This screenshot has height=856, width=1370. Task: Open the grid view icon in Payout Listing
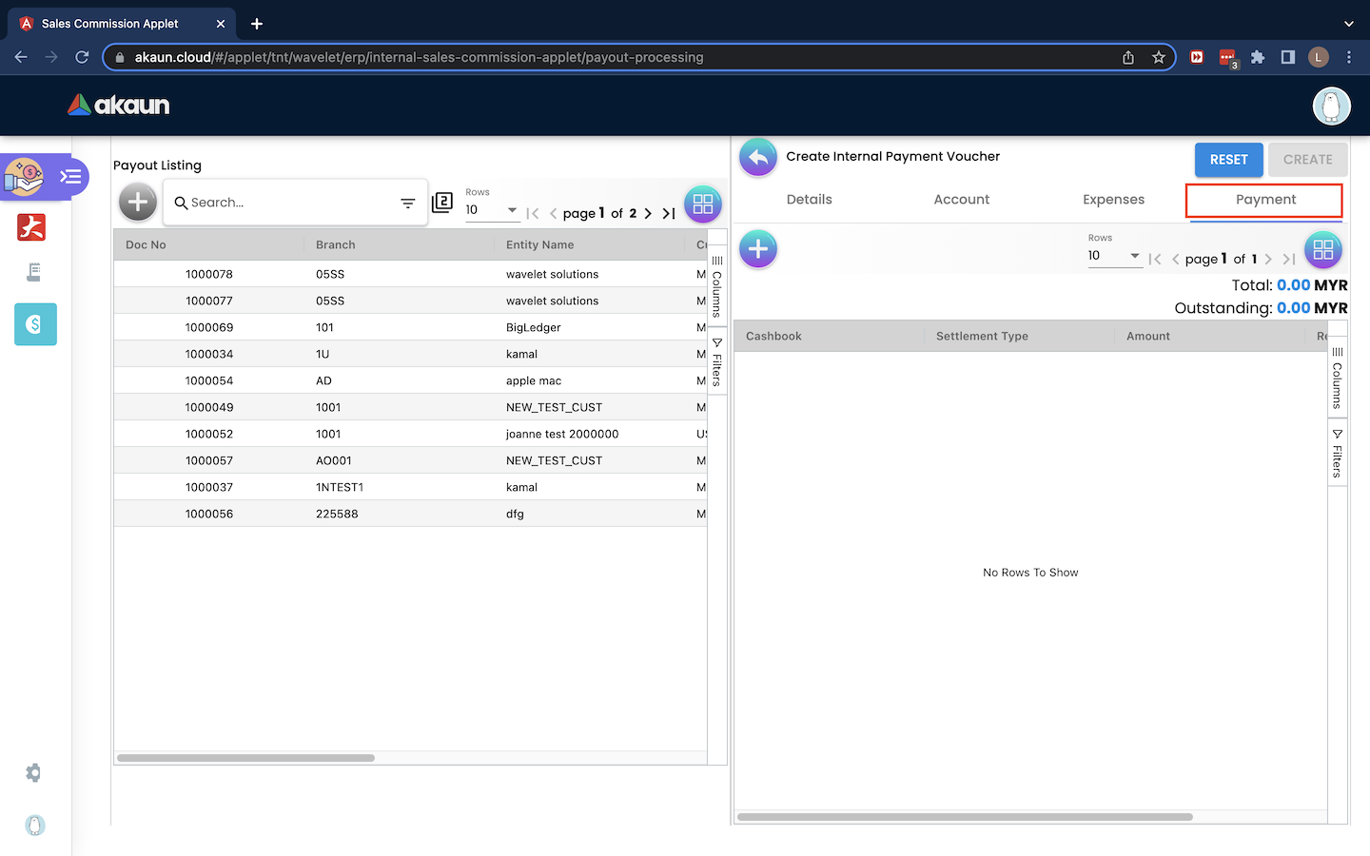pos(703,204)
